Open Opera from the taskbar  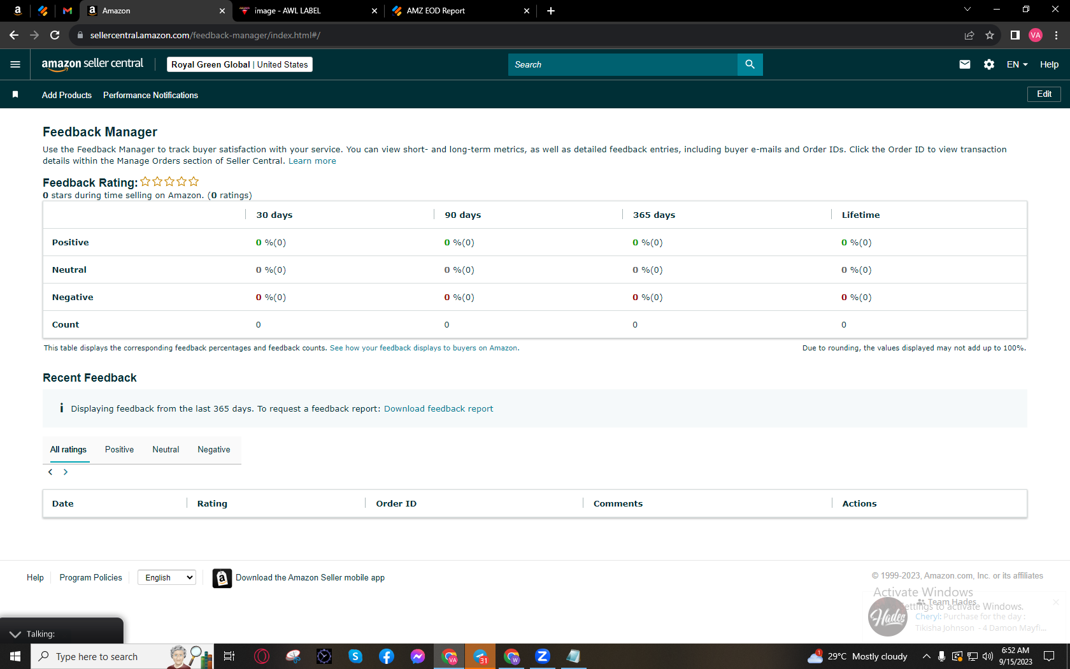[x=262, y=656]
